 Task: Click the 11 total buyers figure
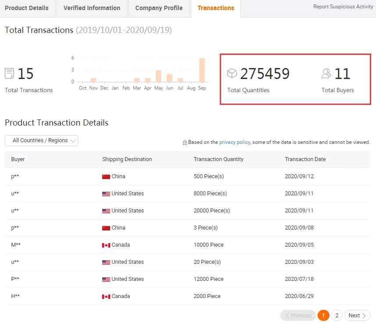tap(342, 74)
